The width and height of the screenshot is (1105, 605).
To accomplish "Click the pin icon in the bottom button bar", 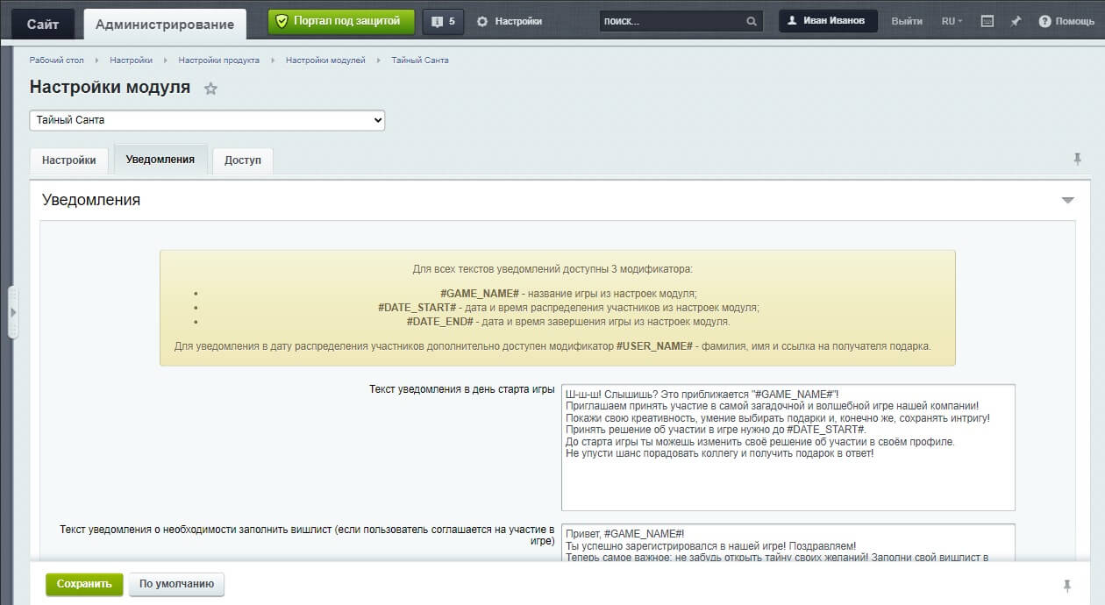I will (x=1067, y=585).
